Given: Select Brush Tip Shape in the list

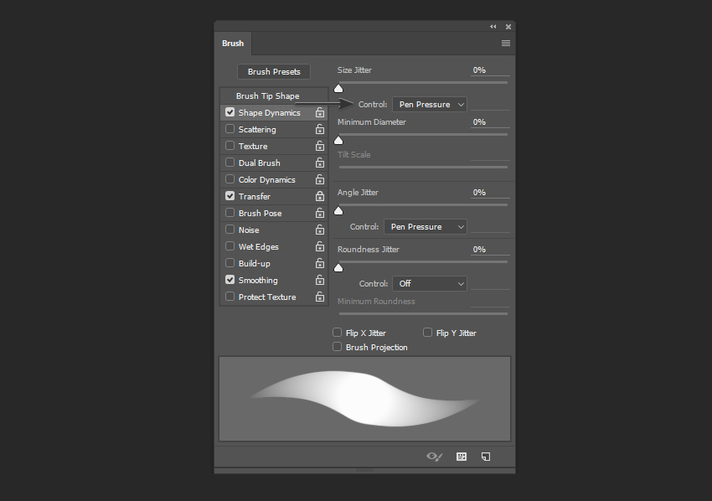Looking at the screenshot, I should click(x=267, y=96).
